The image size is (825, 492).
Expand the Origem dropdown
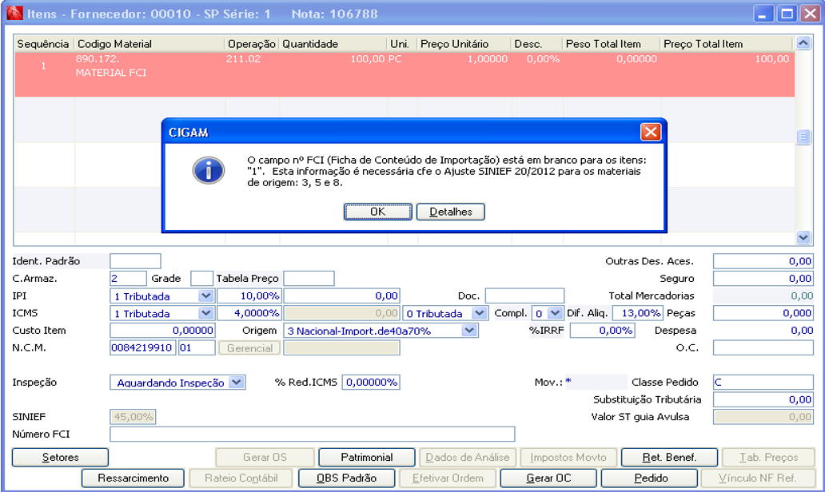[x=468, y=331]
